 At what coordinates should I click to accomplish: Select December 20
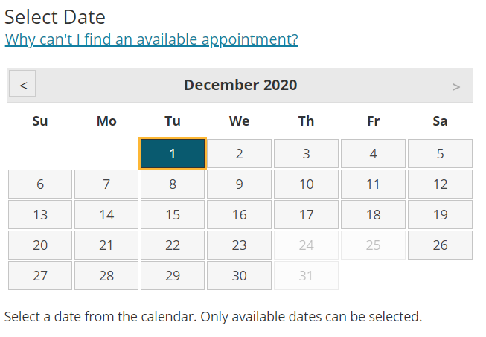coord(40,245)
